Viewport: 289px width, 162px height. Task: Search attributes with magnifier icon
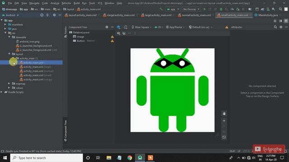pos(275,27)
